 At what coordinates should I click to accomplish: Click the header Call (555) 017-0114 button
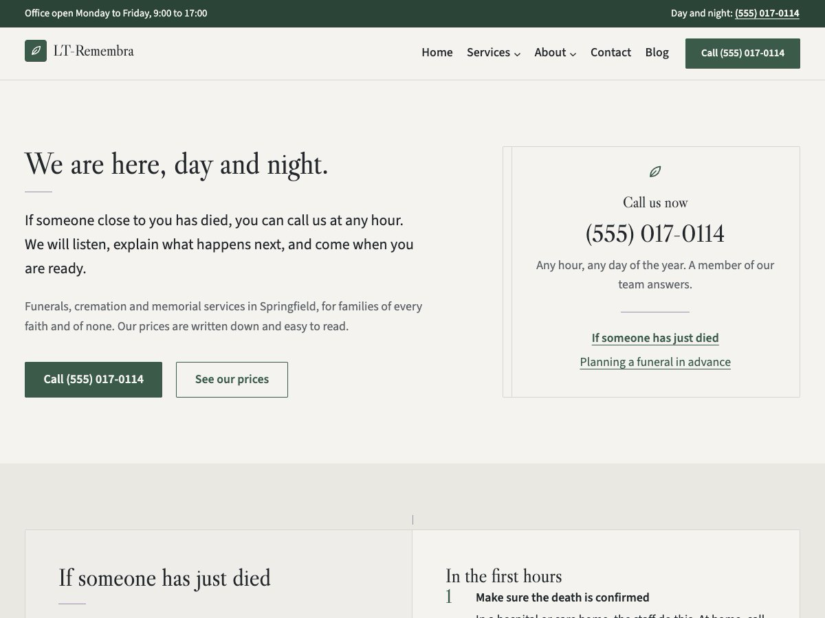click(742, 54)
